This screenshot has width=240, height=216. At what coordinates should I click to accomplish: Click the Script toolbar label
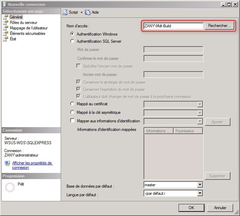(x=73, y=12)
